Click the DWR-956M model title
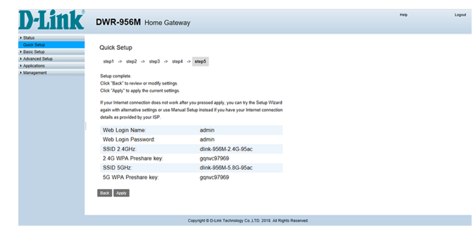 coord(118,22)
